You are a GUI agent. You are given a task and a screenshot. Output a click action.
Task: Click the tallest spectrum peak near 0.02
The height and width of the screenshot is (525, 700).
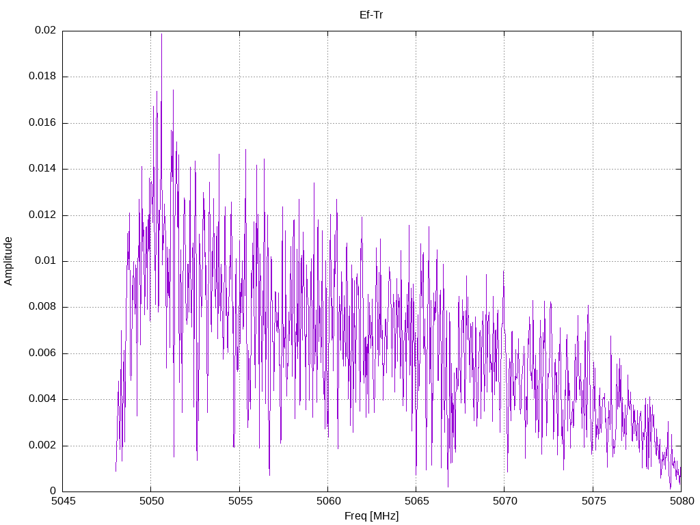point(161,35)
